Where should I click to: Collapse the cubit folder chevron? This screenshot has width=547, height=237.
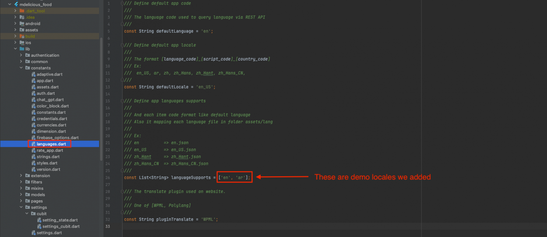click(27, 214)
